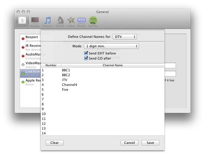Uncheck the Send GO after checkbox

coord(86,58)
